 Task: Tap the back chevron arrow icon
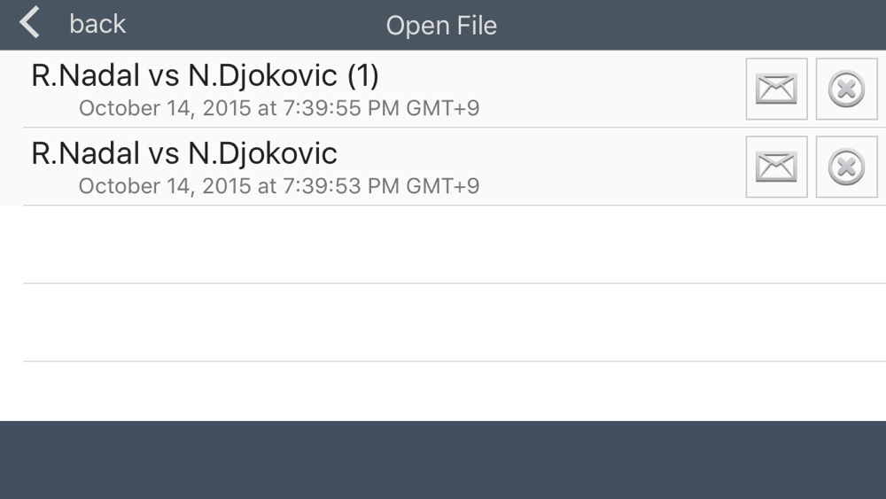29,23
